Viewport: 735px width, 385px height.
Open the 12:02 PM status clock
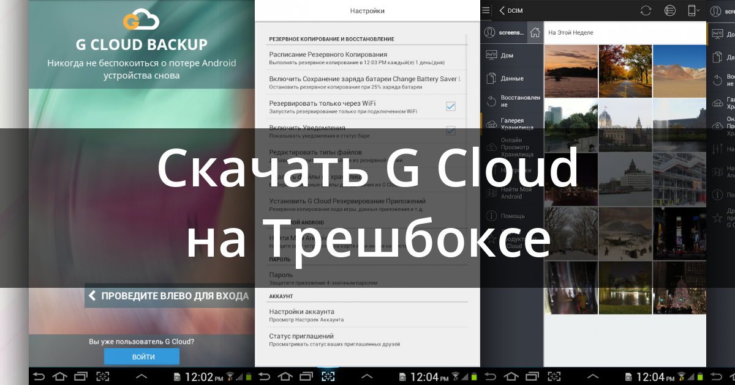click(x=204, y=377)
